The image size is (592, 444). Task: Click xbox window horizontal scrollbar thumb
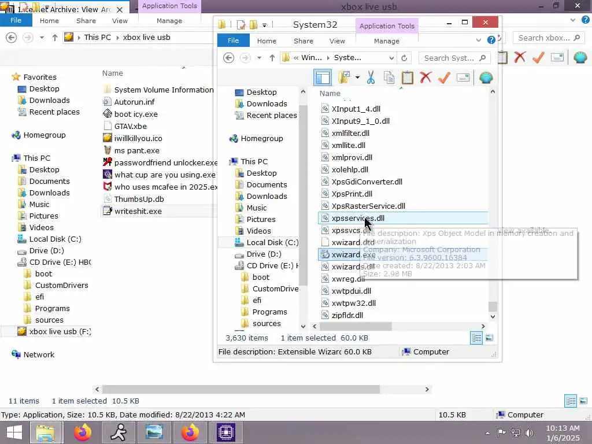point(241,389)
